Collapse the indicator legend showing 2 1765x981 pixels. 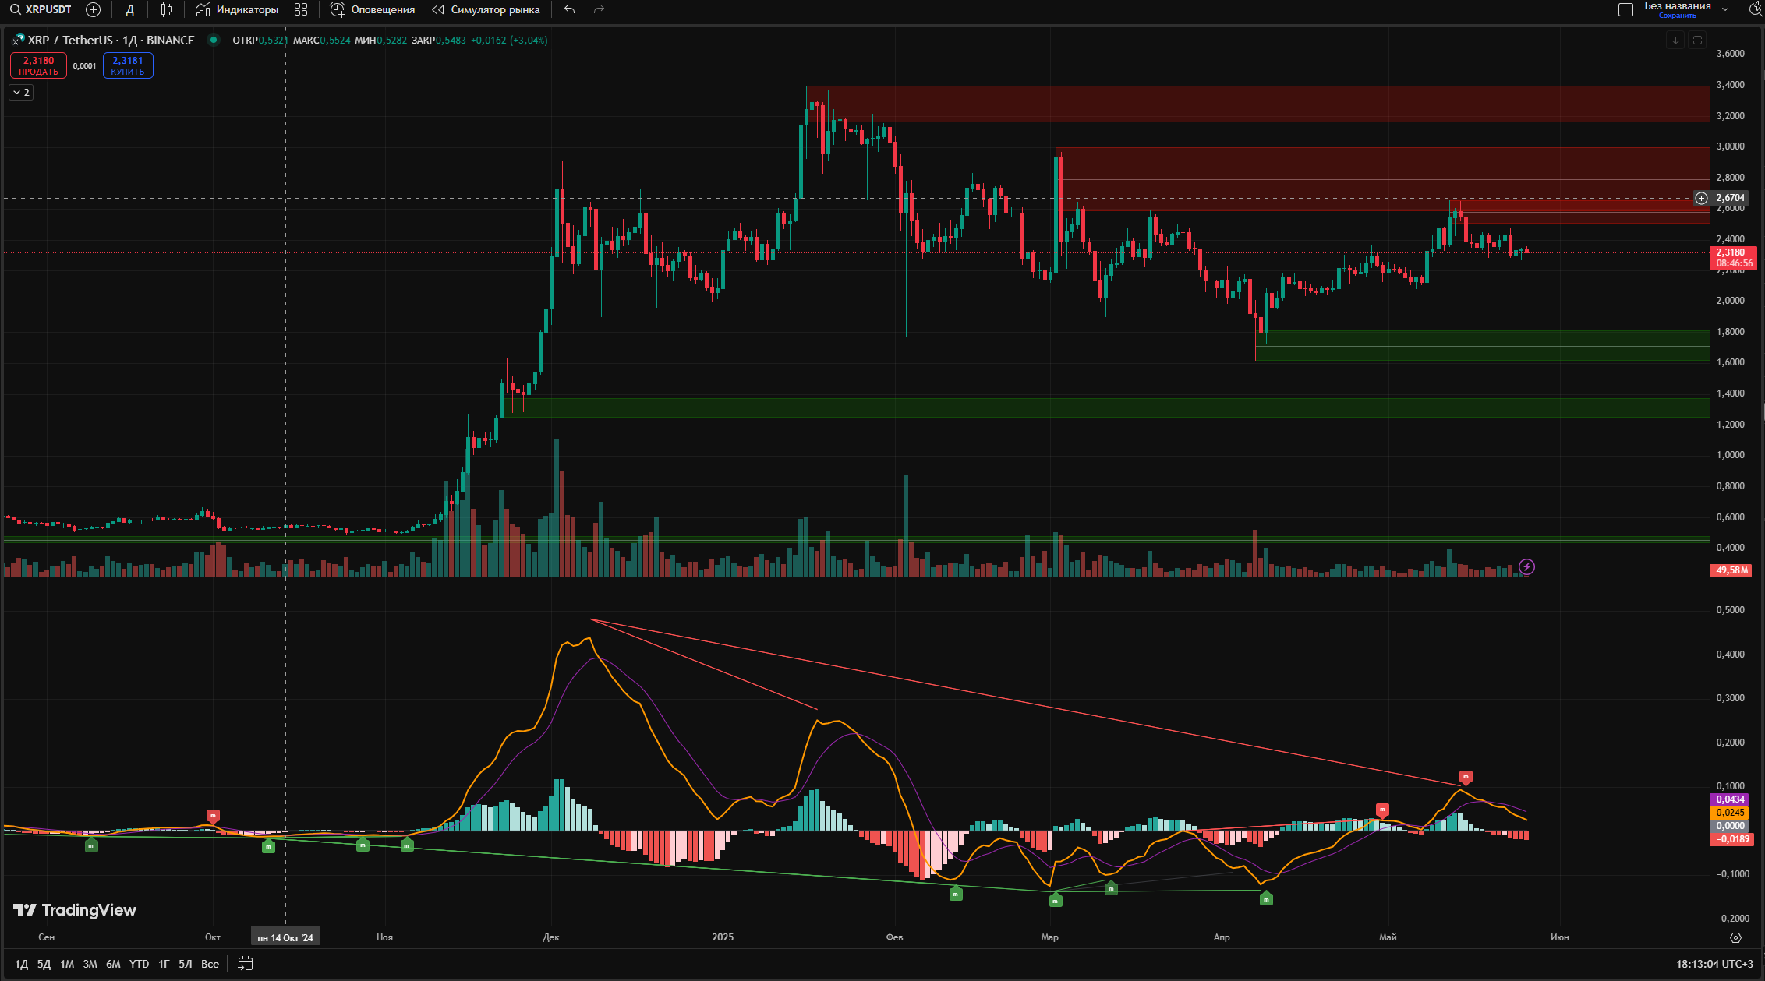pyautogui.click(x=21, y=93)
